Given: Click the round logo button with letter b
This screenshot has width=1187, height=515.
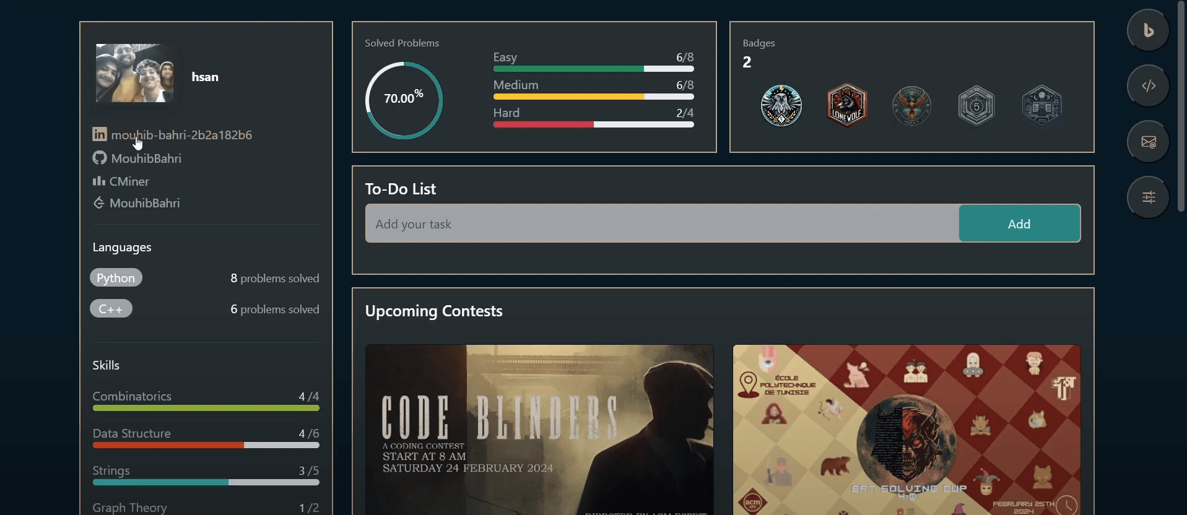Looking at the screenshot, I should pos(1148,30).
